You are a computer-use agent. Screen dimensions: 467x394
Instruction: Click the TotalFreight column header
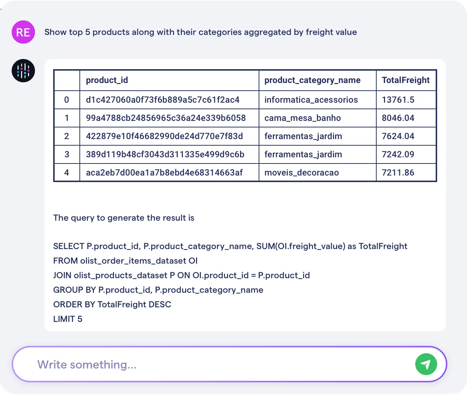click(405, 80)
